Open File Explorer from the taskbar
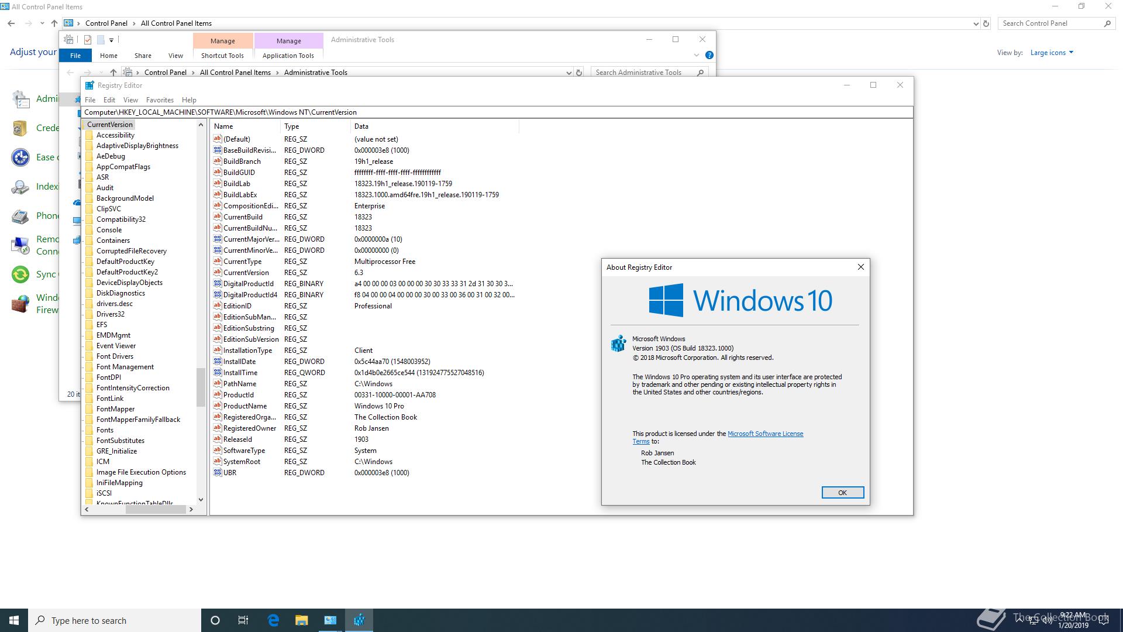This screenshot has height=632, width=1123. coord(302,620)
